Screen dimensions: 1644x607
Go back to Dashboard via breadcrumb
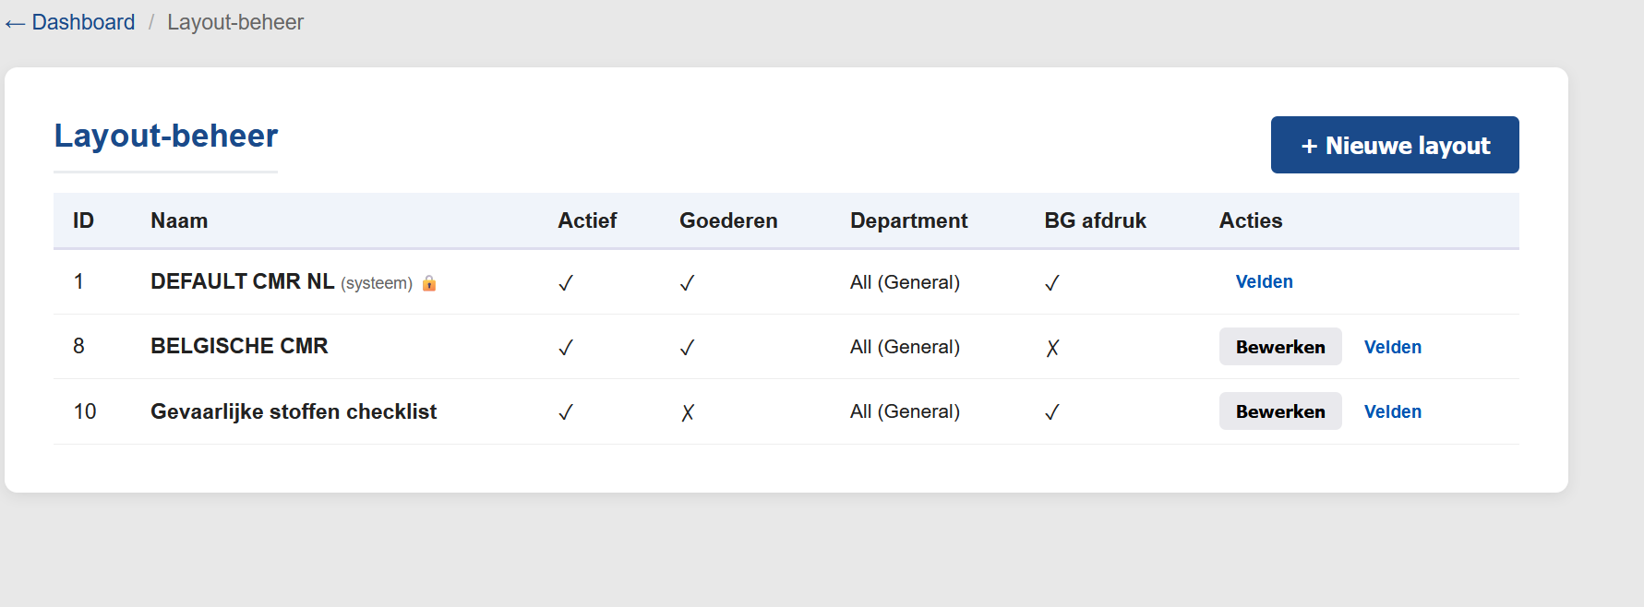(x=71, y=22)
